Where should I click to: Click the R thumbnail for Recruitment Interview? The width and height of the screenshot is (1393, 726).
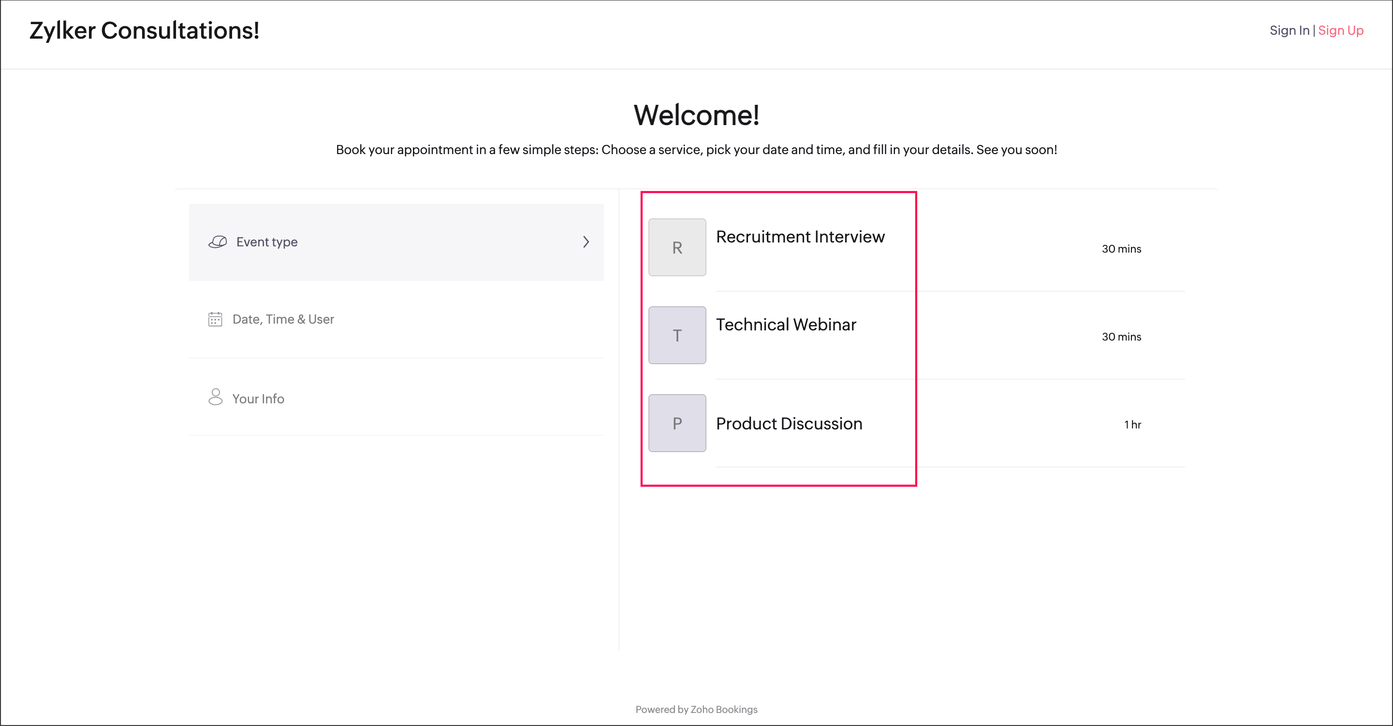[x=677, y=247]
